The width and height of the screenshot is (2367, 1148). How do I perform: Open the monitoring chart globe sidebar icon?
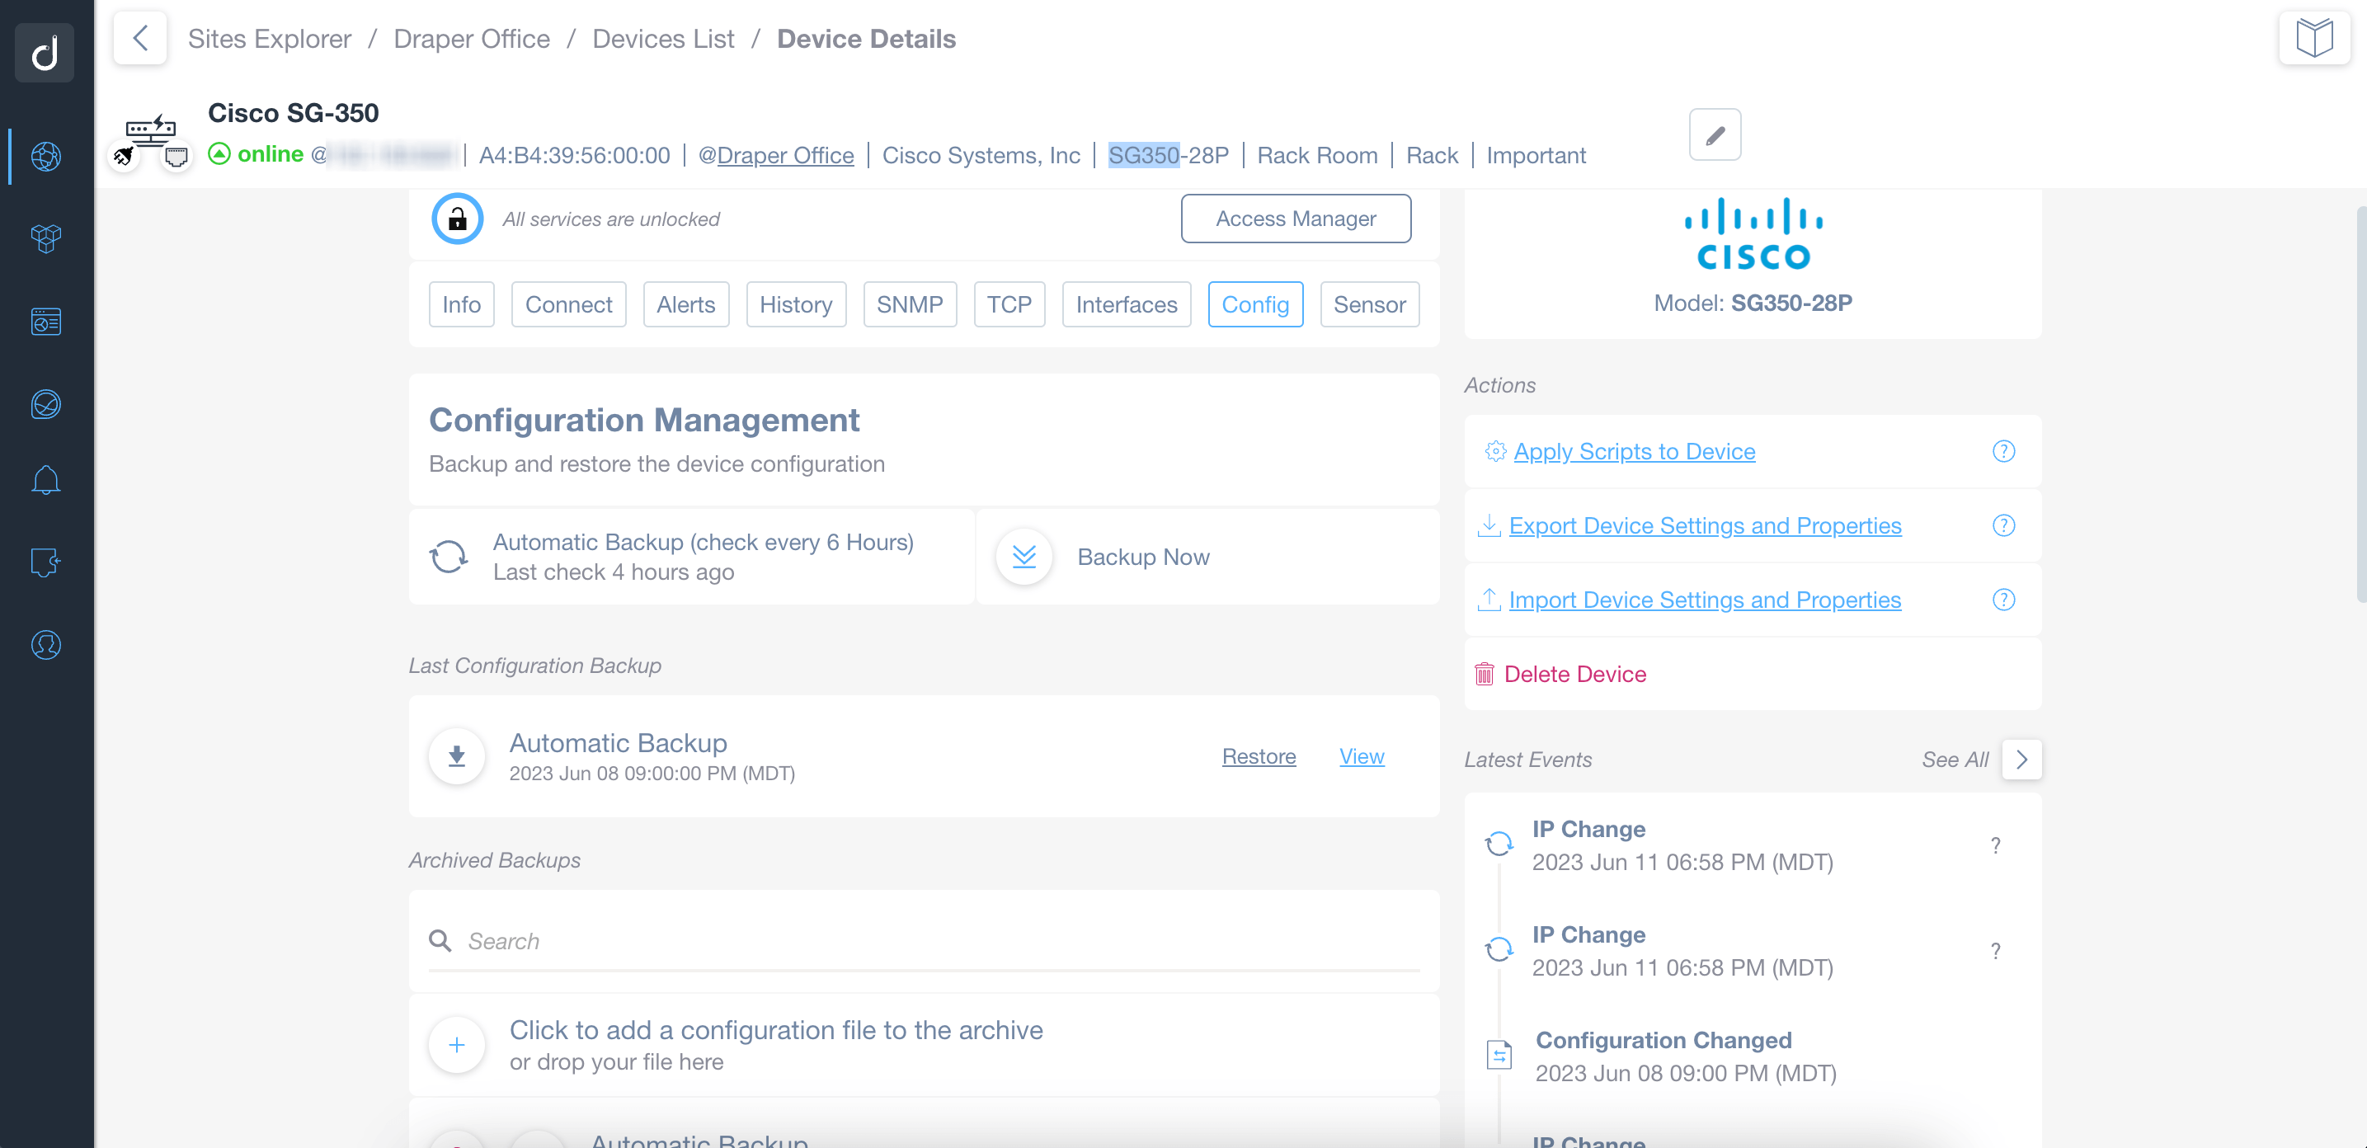[46, 404]
